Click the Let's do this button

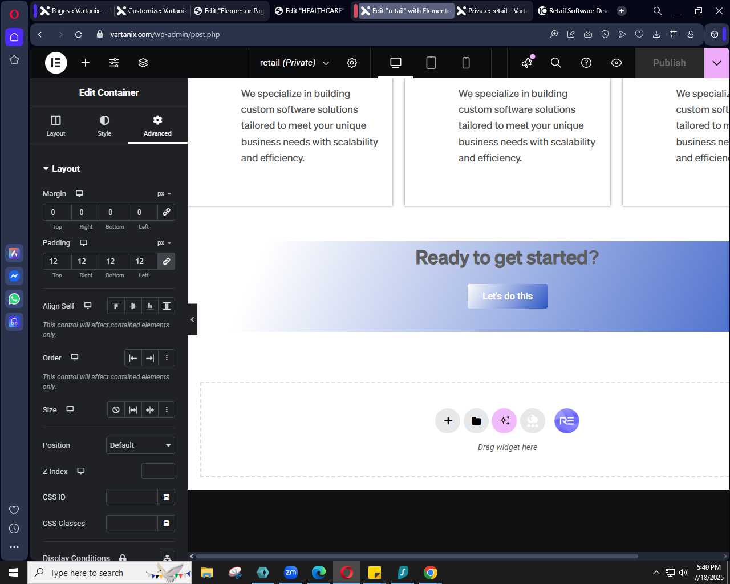click(508, 297)
